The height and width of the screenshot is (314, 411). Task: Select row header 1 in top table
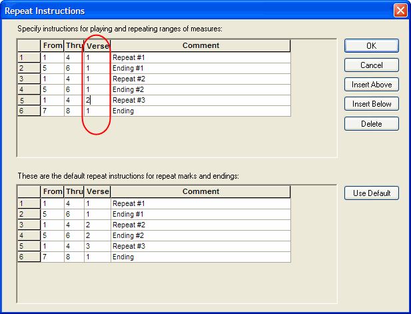click(x=29, y=57)
